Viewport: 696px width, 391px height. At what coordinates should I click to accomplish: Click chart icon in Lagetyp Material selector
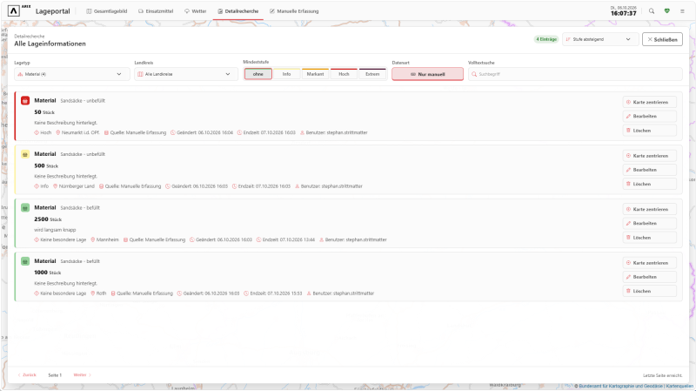(20, 74)
